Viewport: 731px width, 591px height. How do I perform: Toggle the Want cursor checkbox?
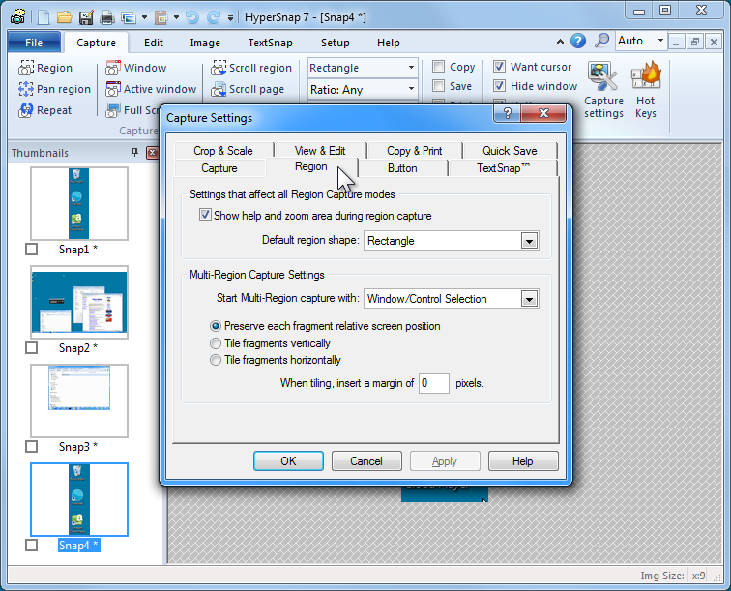(x=499, y=67)
